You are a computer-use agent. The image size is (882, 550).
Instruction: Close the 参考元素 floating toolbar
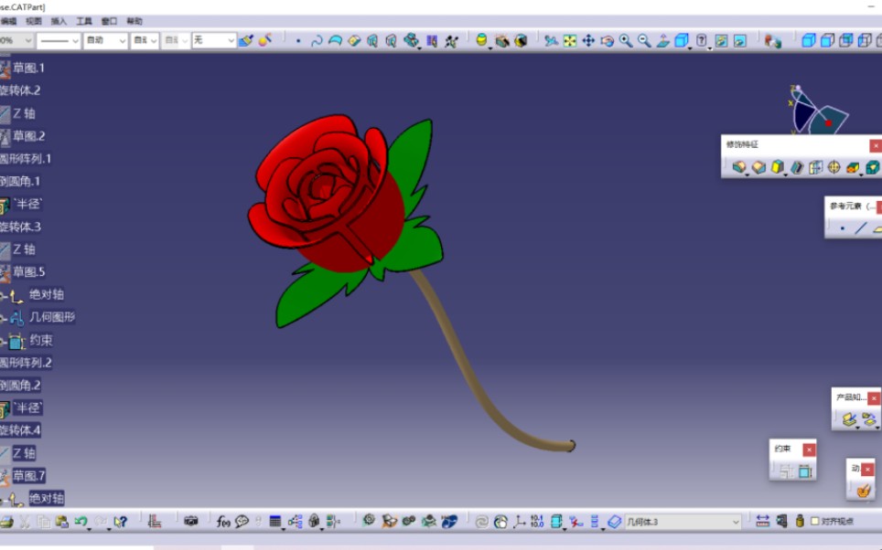pos(879,206)
